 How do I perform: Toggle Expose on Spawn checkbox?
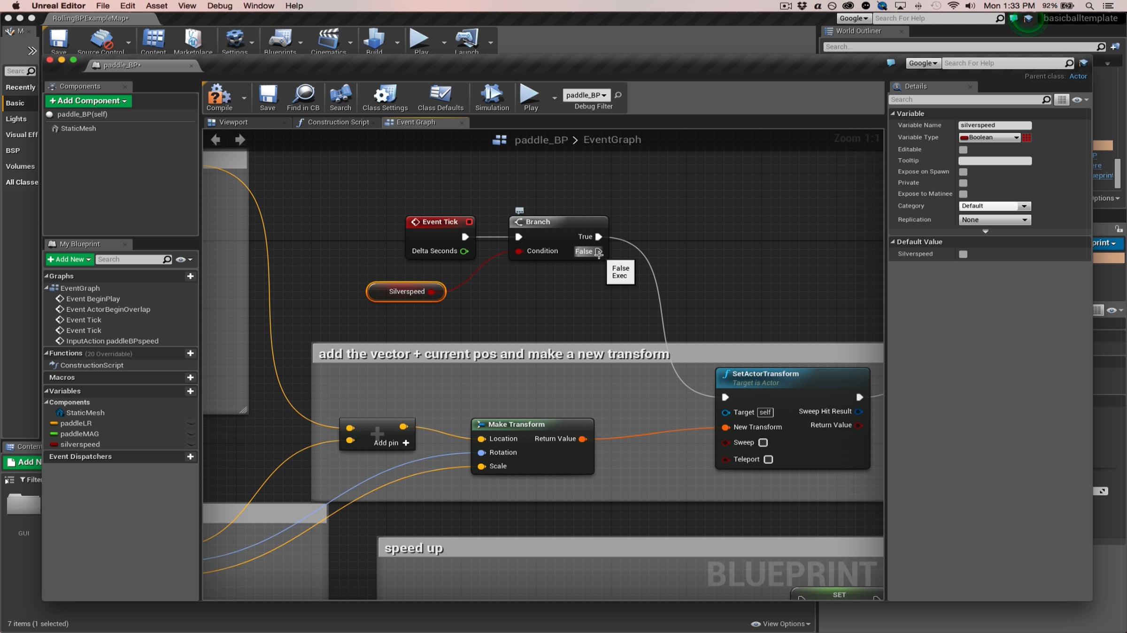963,172
